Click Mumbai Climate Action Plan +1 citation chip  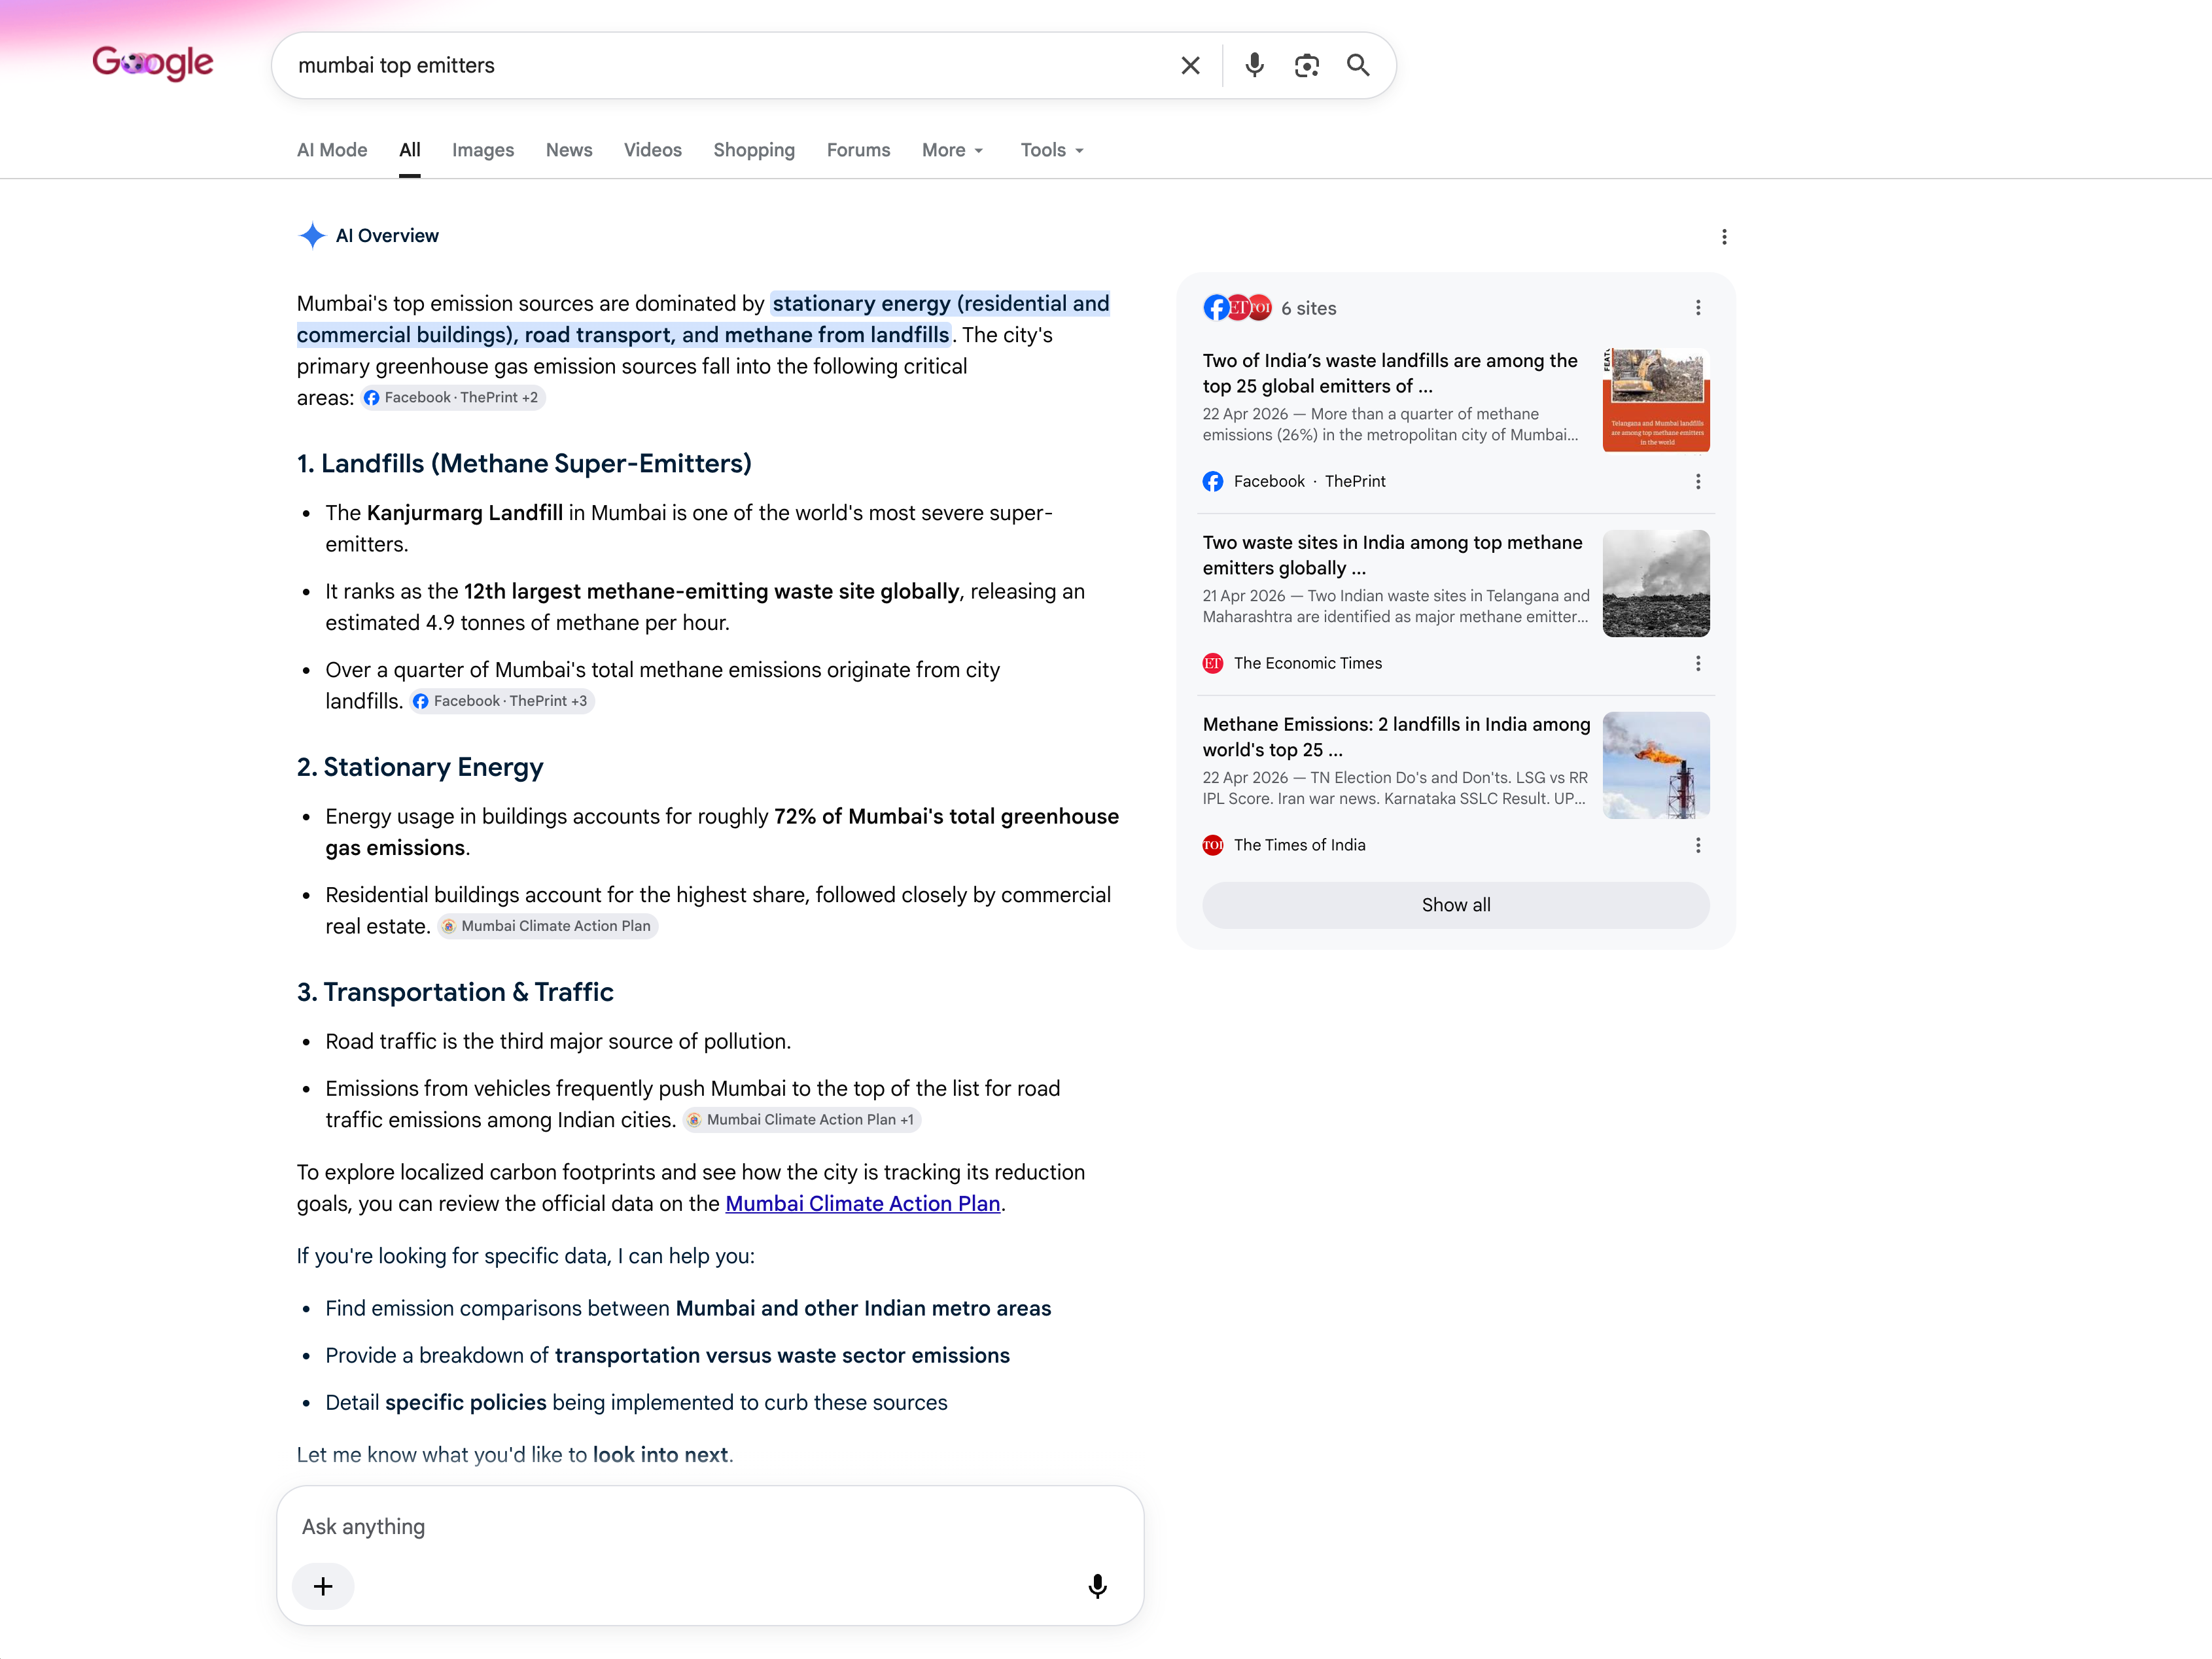pyautogui.click(x=801, y=1120)
